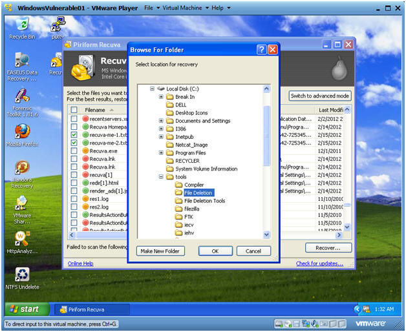Open the EASEUS Data Recovery desktop icon
406x332 pixels.
click(x=22, y=67)
